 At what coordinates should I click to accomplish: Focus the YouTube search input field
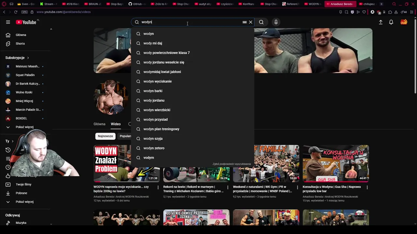tap(191, 22)
